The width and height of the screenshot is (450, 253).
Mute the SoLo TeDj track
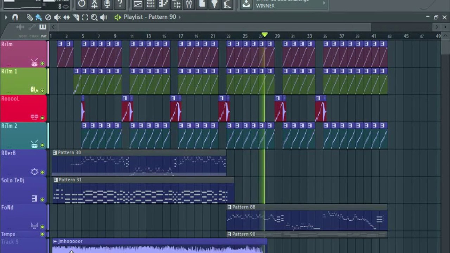pos(43,199)
